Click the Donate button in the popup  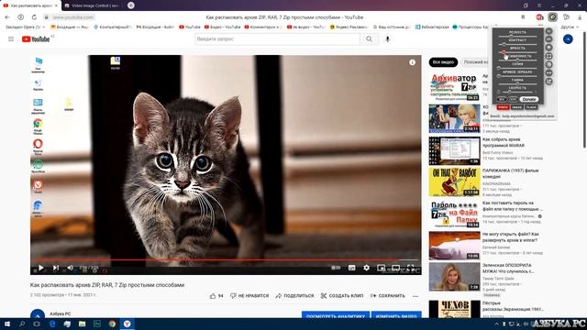pyautogui.click(x=529, y=99)
